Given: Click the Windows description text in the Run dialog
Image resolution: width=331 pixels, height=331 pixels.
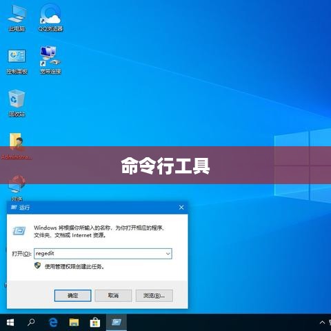Looking at the screenshot, I should (x=99, y=232).
